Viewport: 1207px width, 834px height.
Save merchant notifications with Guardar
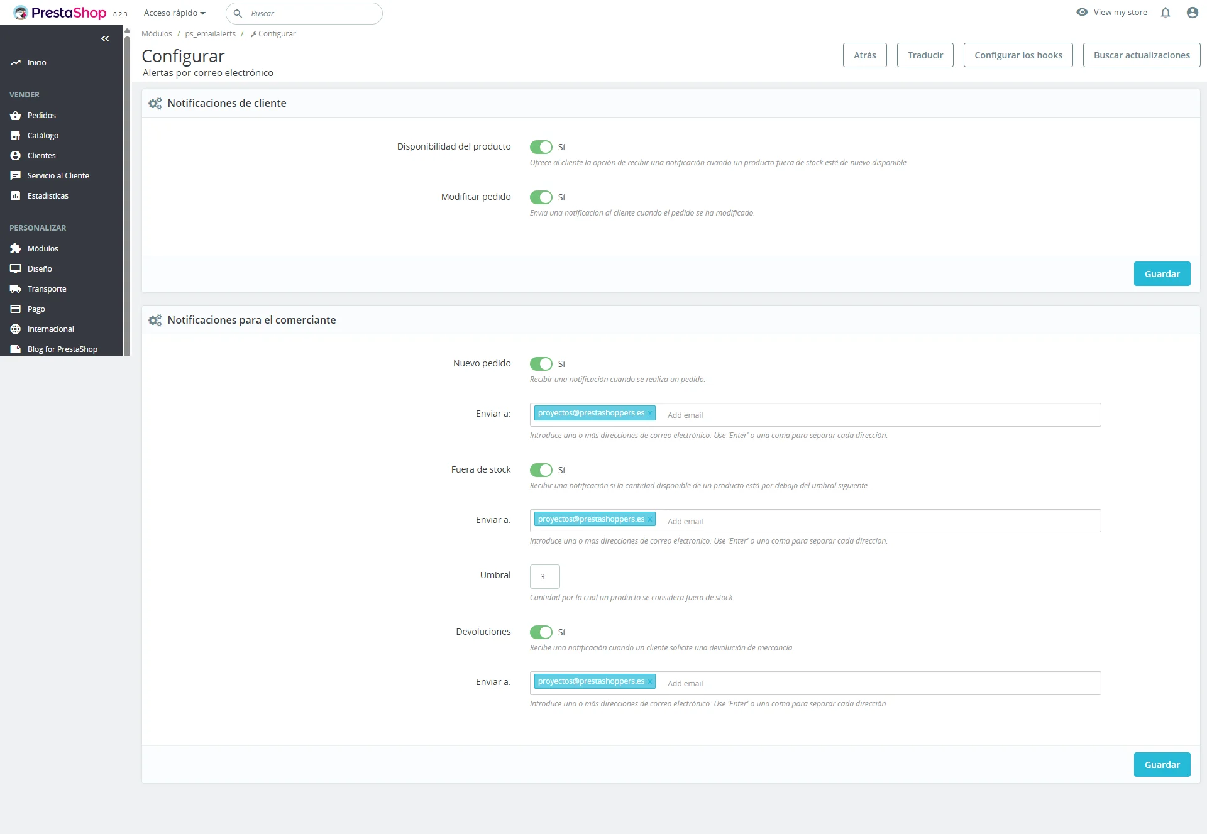1162,764
